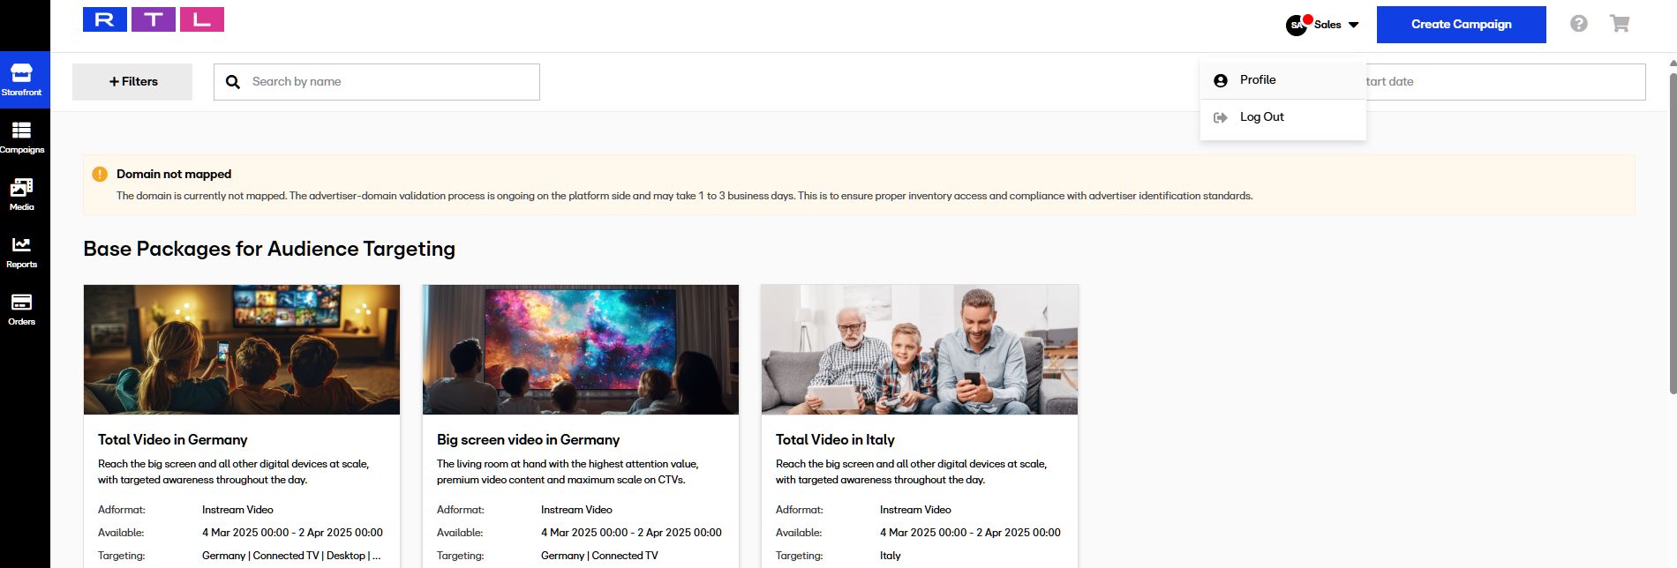Collapse the Sales account dropdown arrow
The image size is (1677, 568).
(1354, 25)
